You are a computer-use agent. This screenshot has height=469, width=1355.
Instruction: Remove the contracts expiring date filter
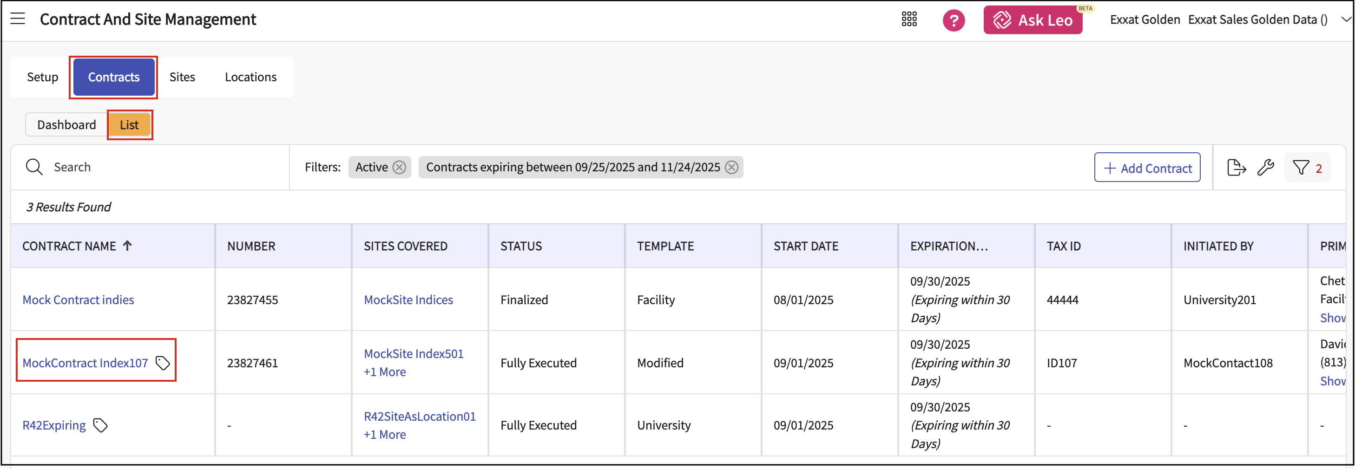click(x=731, y=167)
